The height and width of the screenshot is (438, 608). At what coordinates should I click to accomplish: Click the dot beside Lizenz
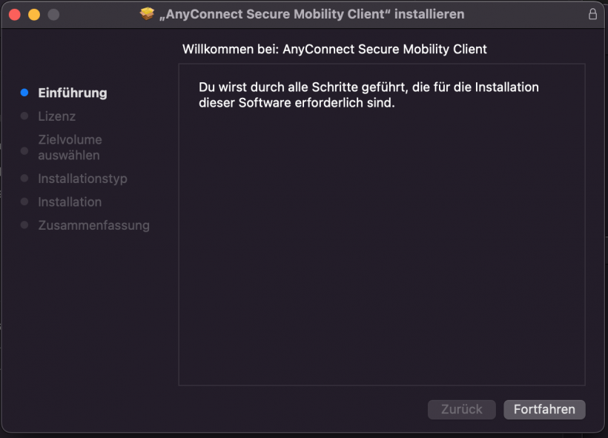click(x=24, y=116)
